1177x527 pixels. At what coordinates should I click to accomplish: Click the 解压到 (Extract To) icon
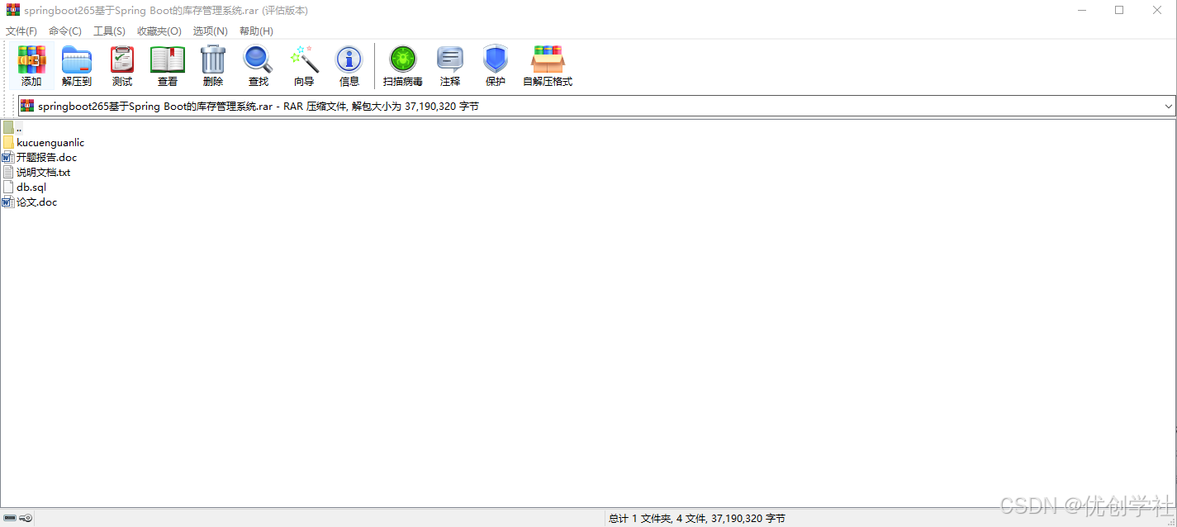77,59
